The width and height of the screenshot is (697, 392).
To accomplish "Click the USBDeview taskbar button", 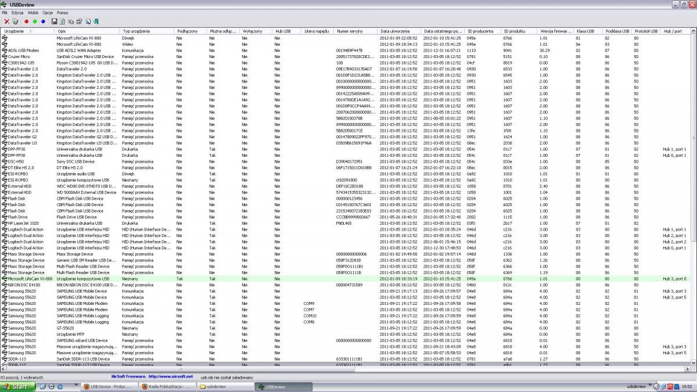I will pyautogui.click(x=283, y=386).
